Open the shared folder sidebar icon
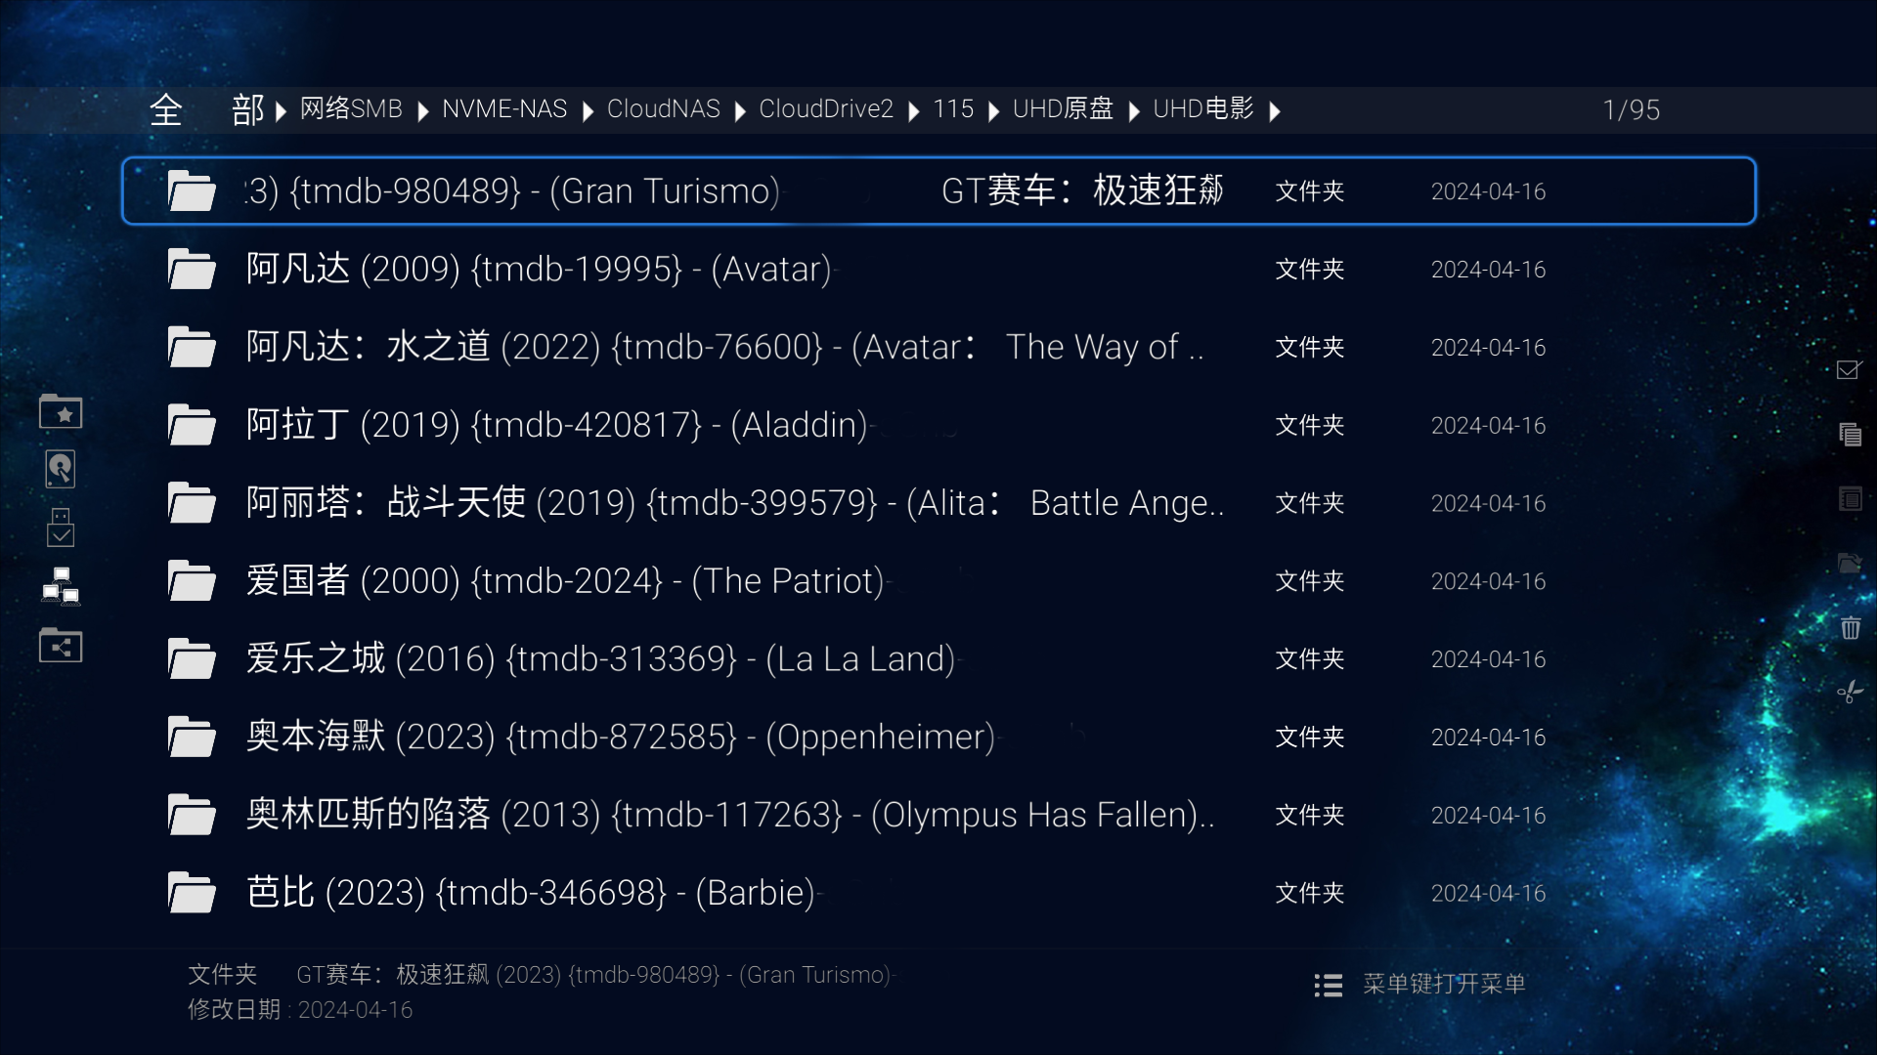Image resolution: width=1877 pixels, height=1055 pixels. (x=61, y=646)
